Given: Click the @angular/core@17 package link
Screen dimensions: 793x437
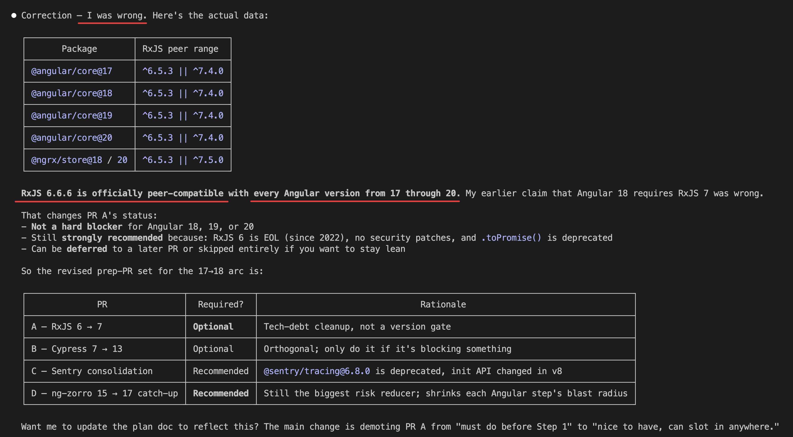Looking at the screenshot, I should (72, 71).
